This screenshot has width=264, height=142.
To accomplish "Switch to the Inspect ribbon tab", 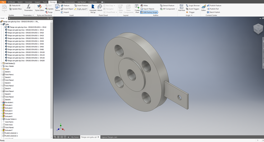I will pyautogui.click(x=37, y=2).
